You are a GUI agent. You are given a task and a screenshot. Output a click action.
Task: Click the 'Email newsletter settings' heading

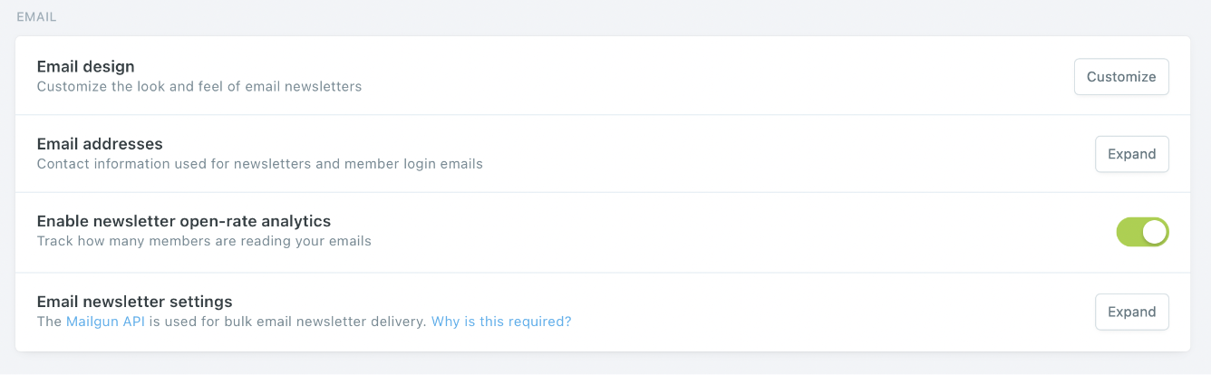tap(134, 301)
